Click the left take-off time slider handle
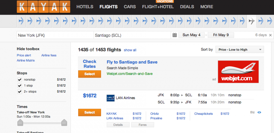The height and width of the screenshot is (133, 274). coord(20,122)
